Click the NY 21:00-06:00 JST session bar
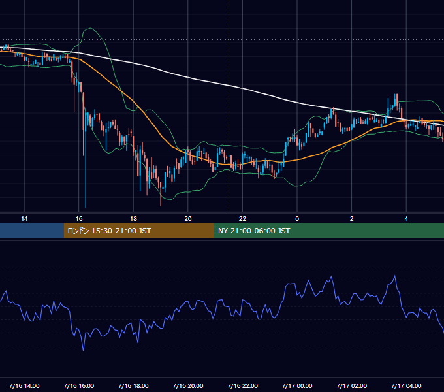The image size is (444, 392). (328, 231)
